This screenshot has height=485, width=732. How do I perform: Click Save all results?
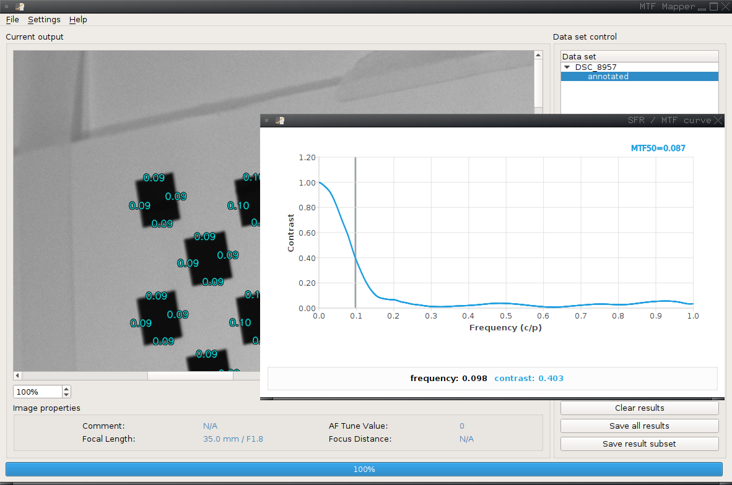tap(639, 426)
